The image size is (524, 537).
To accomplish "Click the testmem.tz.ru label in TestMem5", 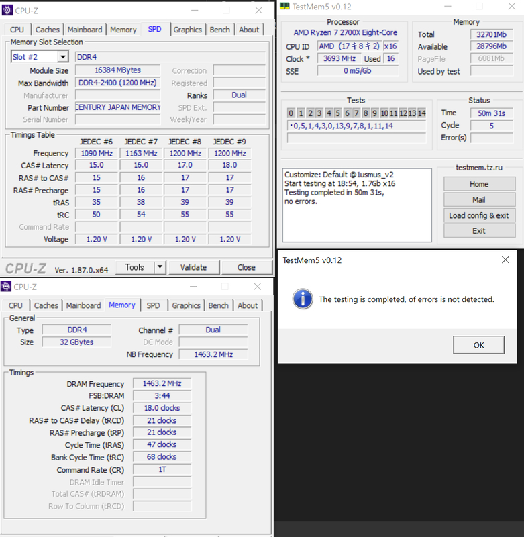I will click(x=479, y=167).
